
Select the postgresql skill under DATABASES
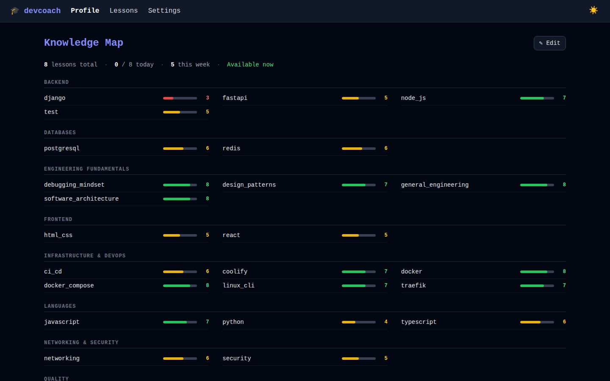(62, 148)
